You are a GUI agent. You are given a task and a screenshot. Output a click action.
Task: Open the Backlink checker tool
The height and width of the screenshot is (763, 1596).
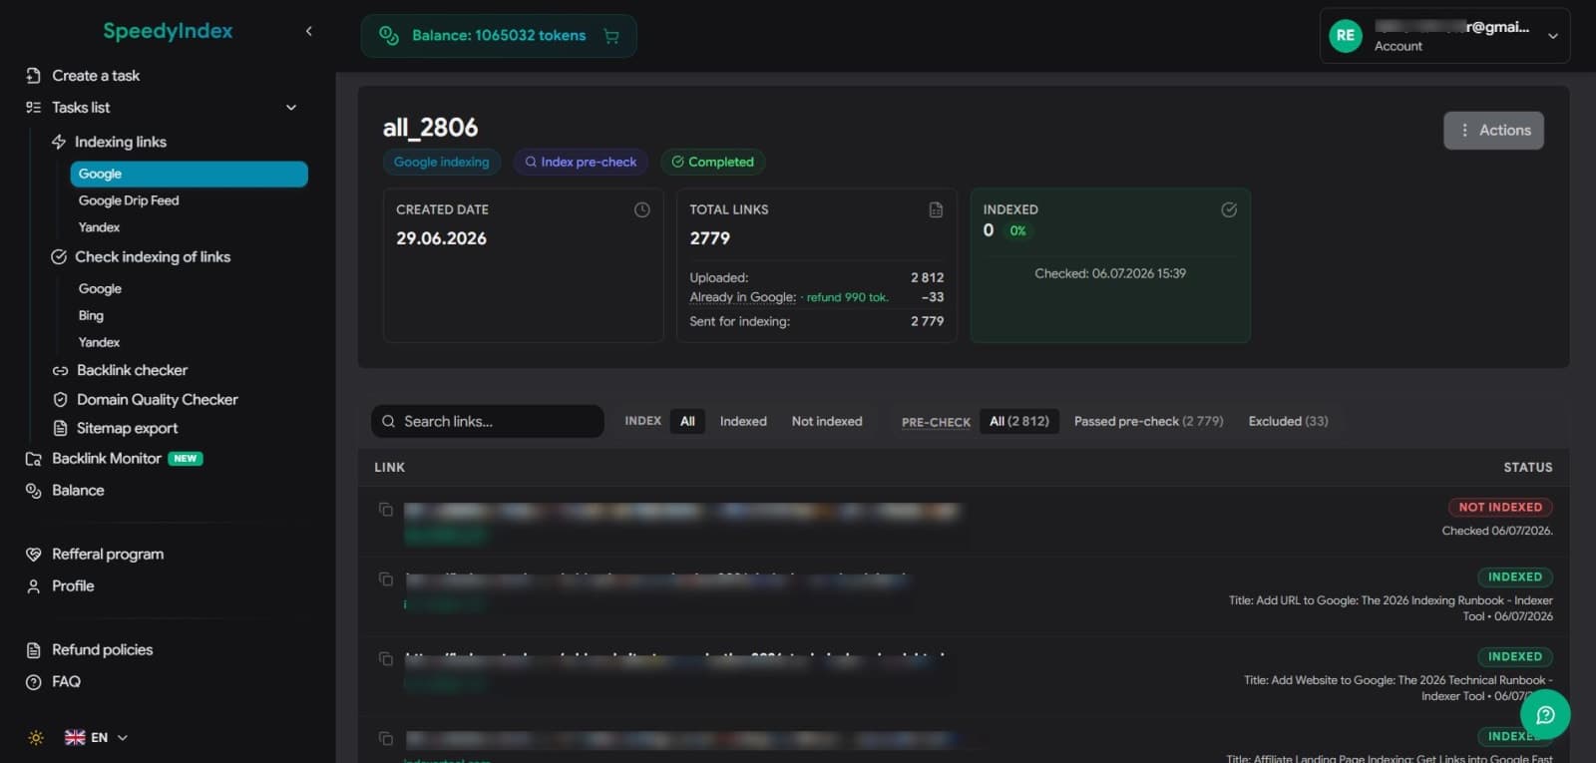(x=132, y=370)
